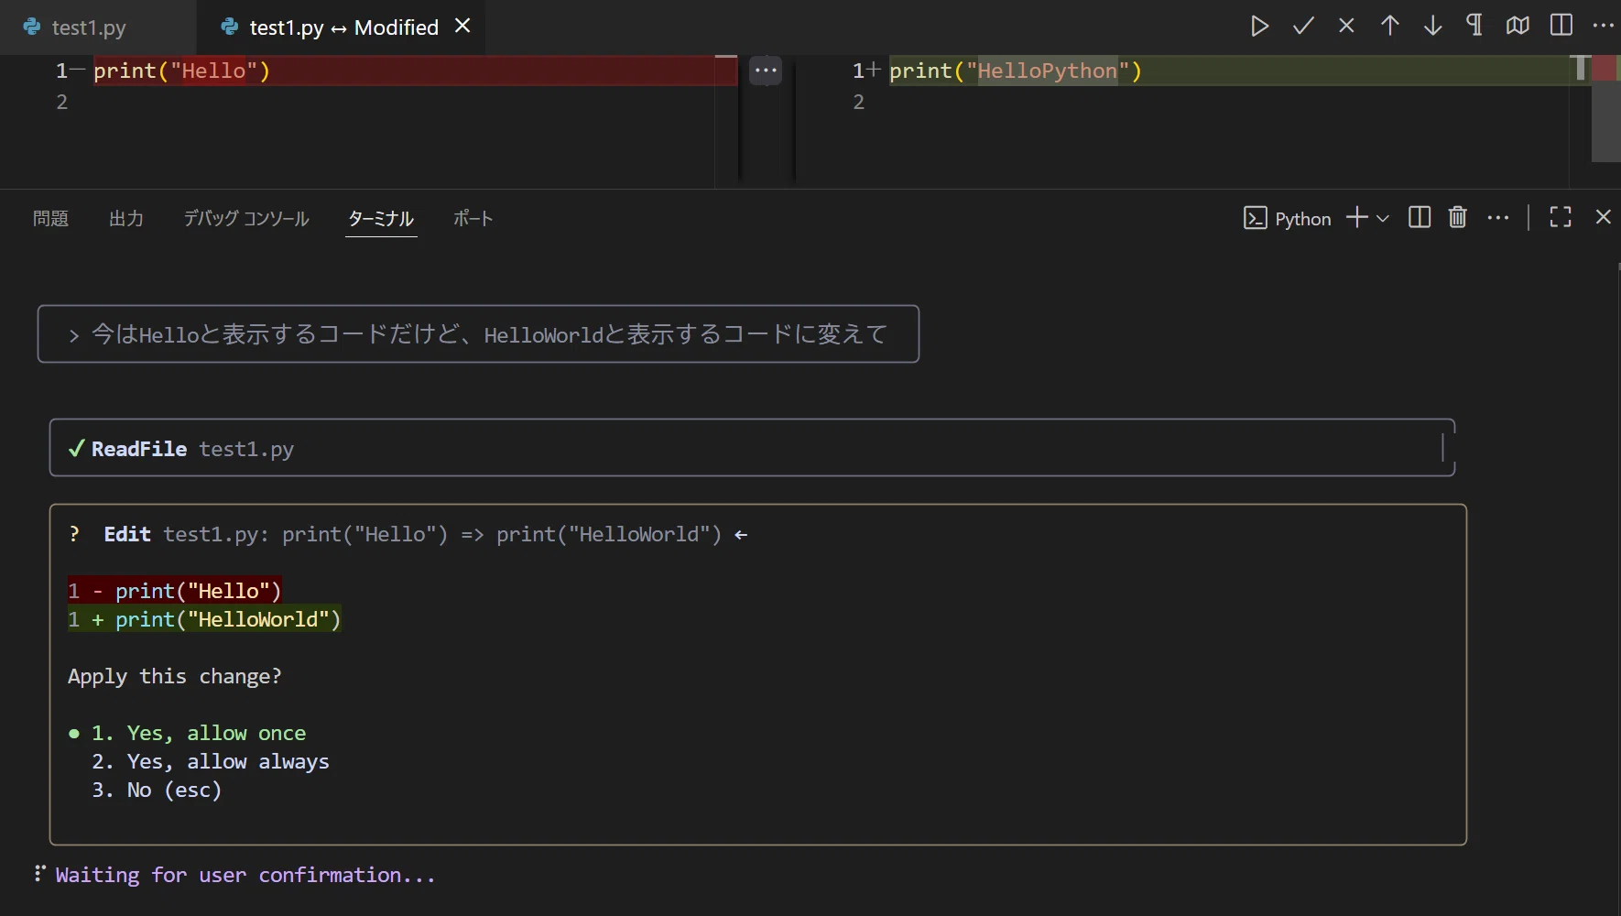
Task: Run the Python file with the play icon
Action: coord(1260,27)
